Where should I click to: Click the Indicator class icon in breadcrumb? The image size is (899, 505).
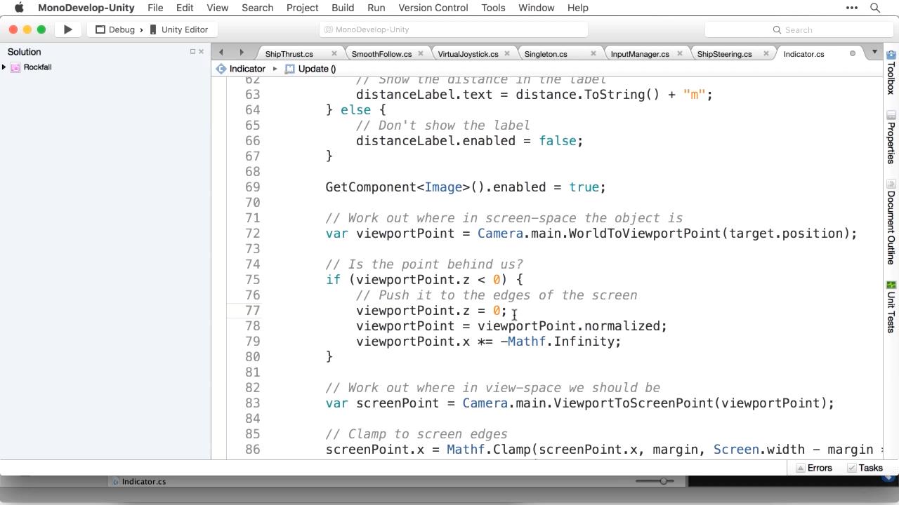point(221,69)
